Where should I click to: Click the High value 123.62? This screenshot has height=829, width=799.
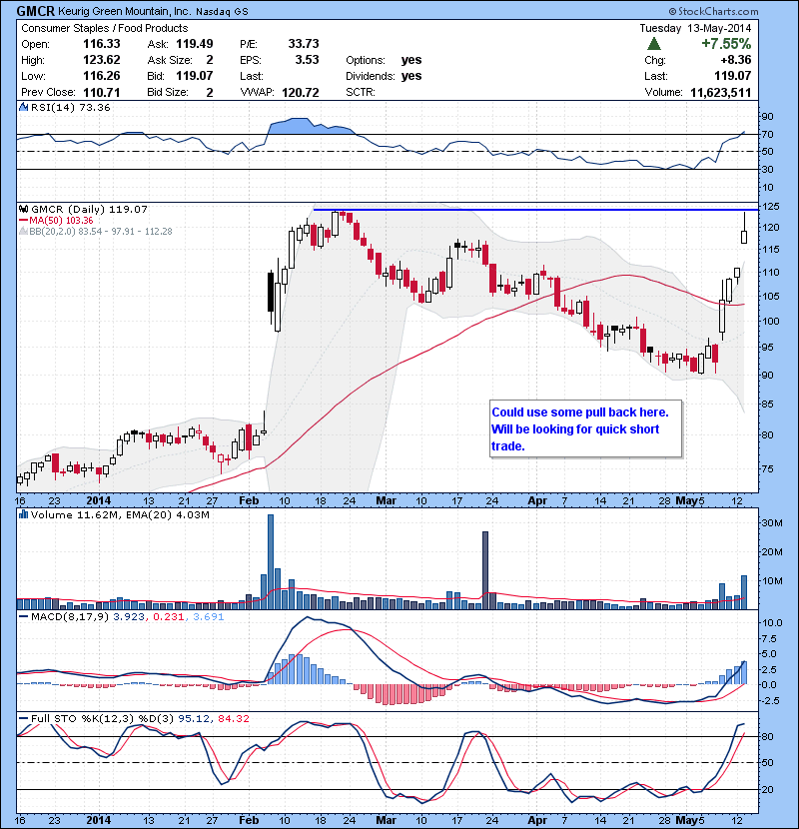pyautogui.click(x=102, y=60)
